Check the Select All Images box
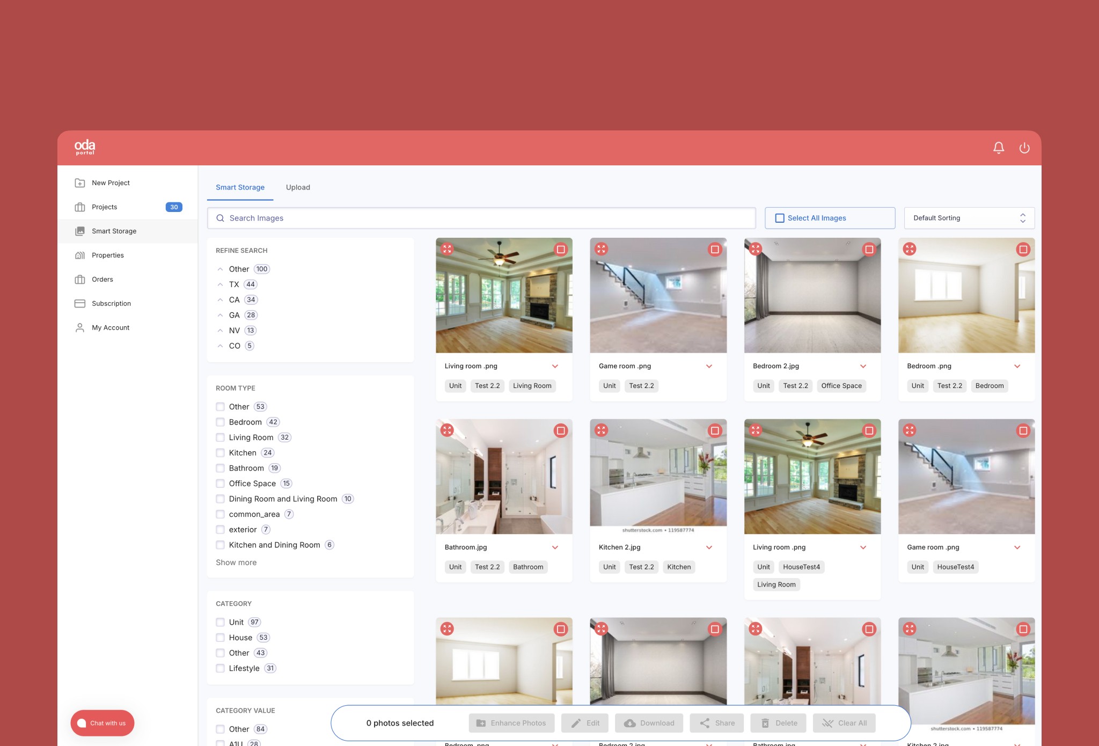Screen dimensions: 1099x746 click(780, 218)
